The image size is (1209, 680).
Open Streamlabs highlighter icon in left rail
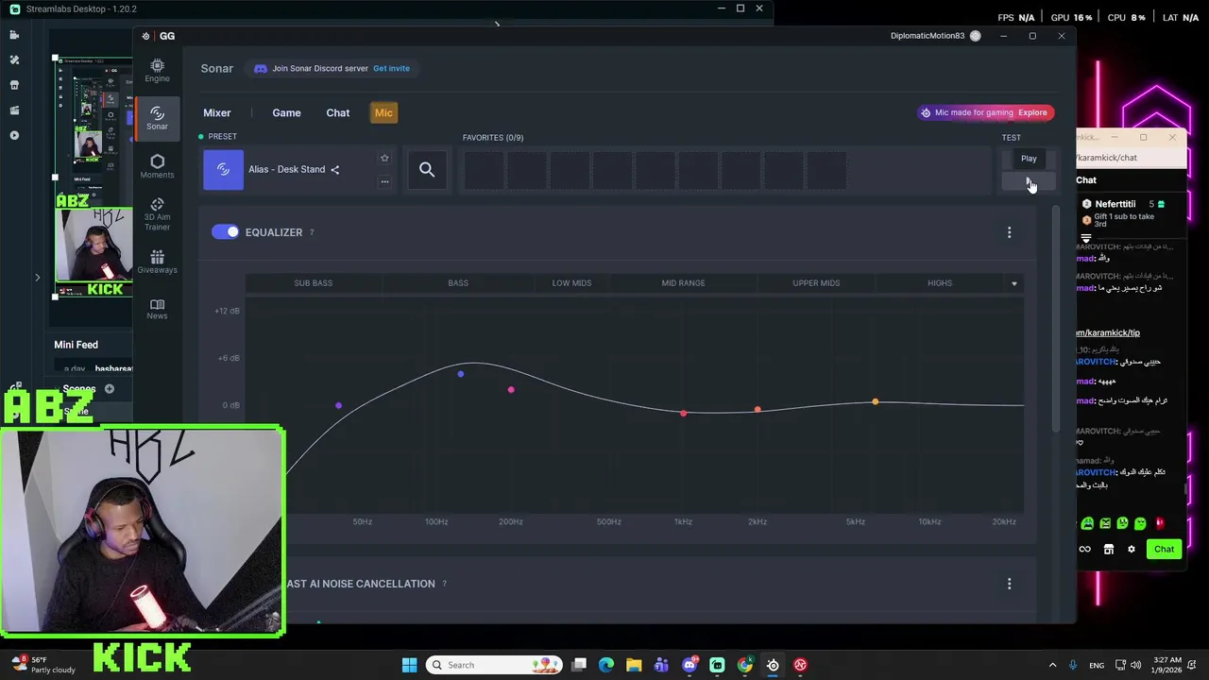coord(14,110)
